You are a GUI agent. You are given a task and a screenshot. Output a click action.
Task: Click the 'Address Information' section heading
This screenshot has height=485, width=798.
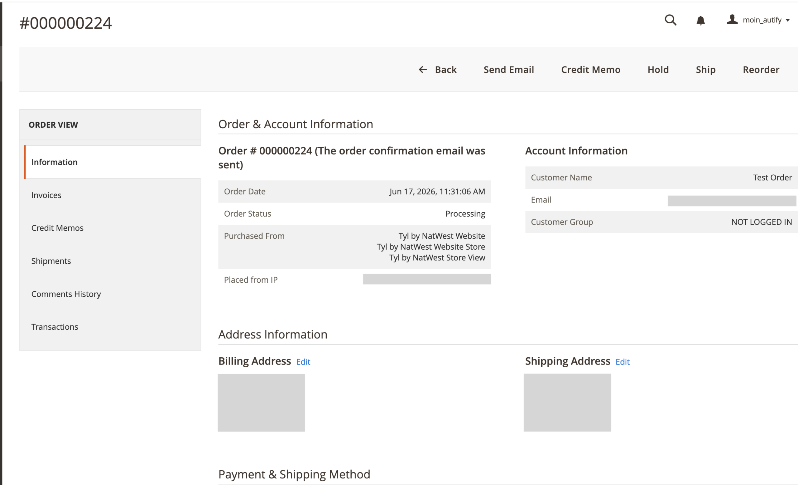(x=273, y=334)
